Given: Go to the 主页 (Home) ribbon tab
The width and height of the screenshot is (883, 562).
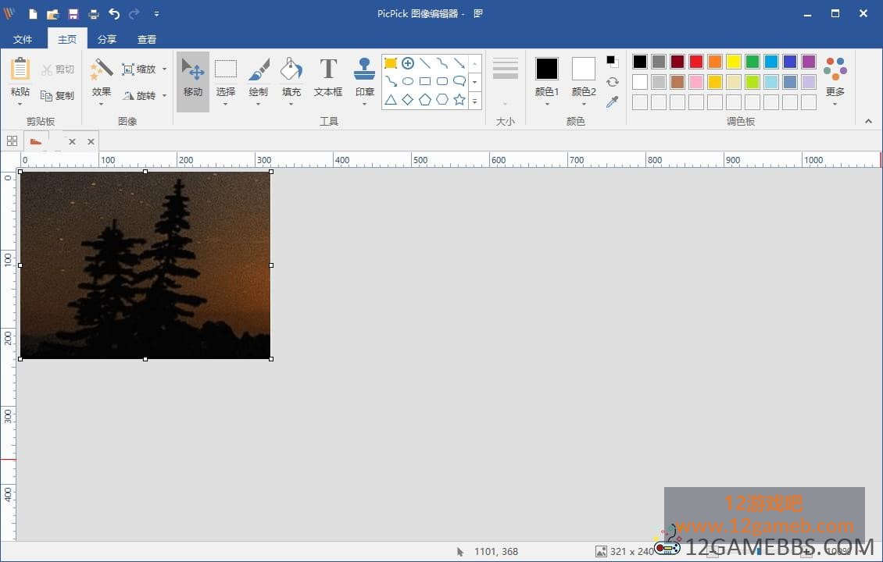Looking at the screenshot, I should coord(67,39).
